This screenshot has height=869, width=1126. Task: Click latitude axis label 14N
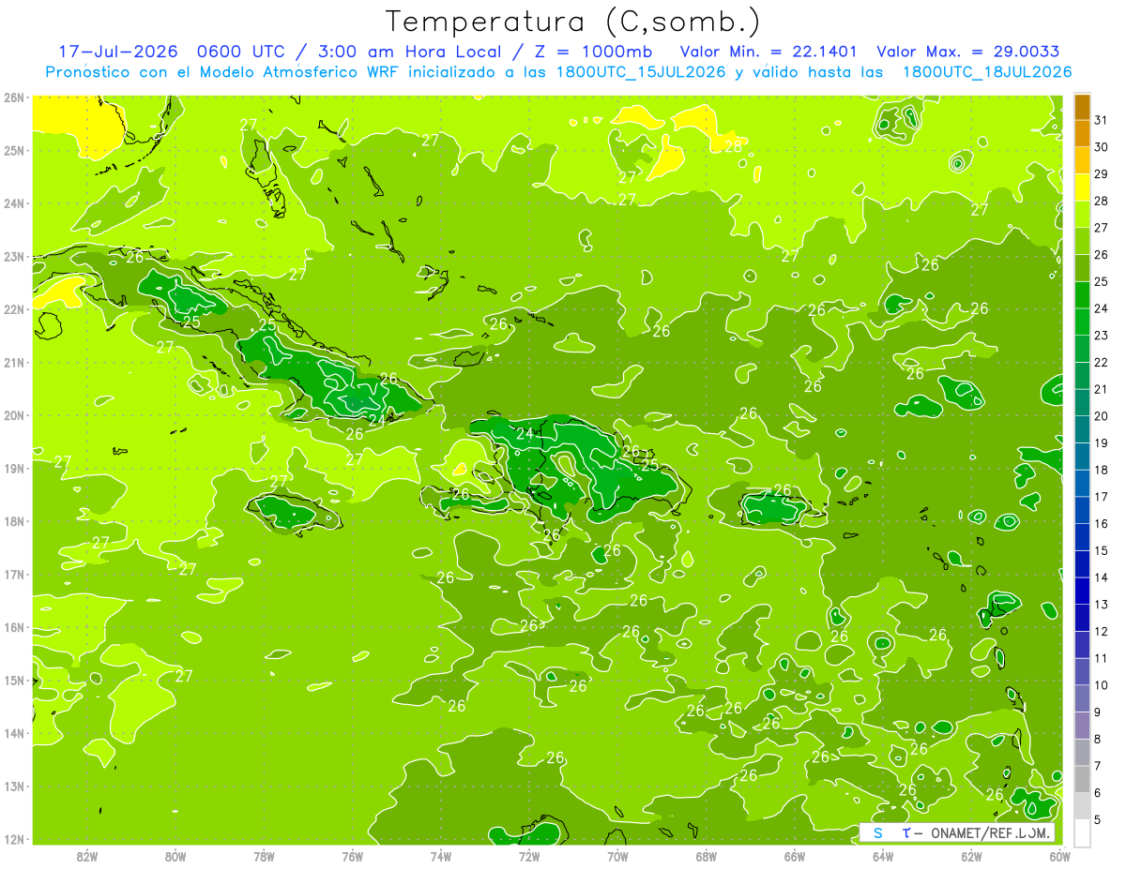pyautogui.click(x=14, y=733)
